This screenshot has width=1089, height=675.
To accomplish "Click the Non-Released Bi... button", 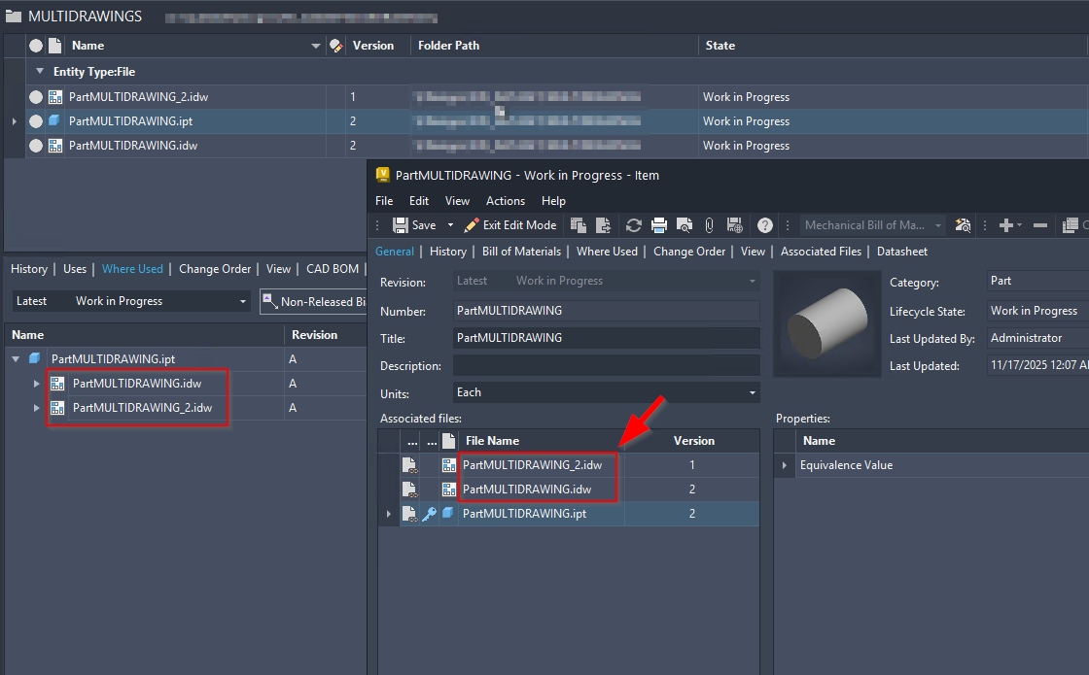I will tap(314, 302).
